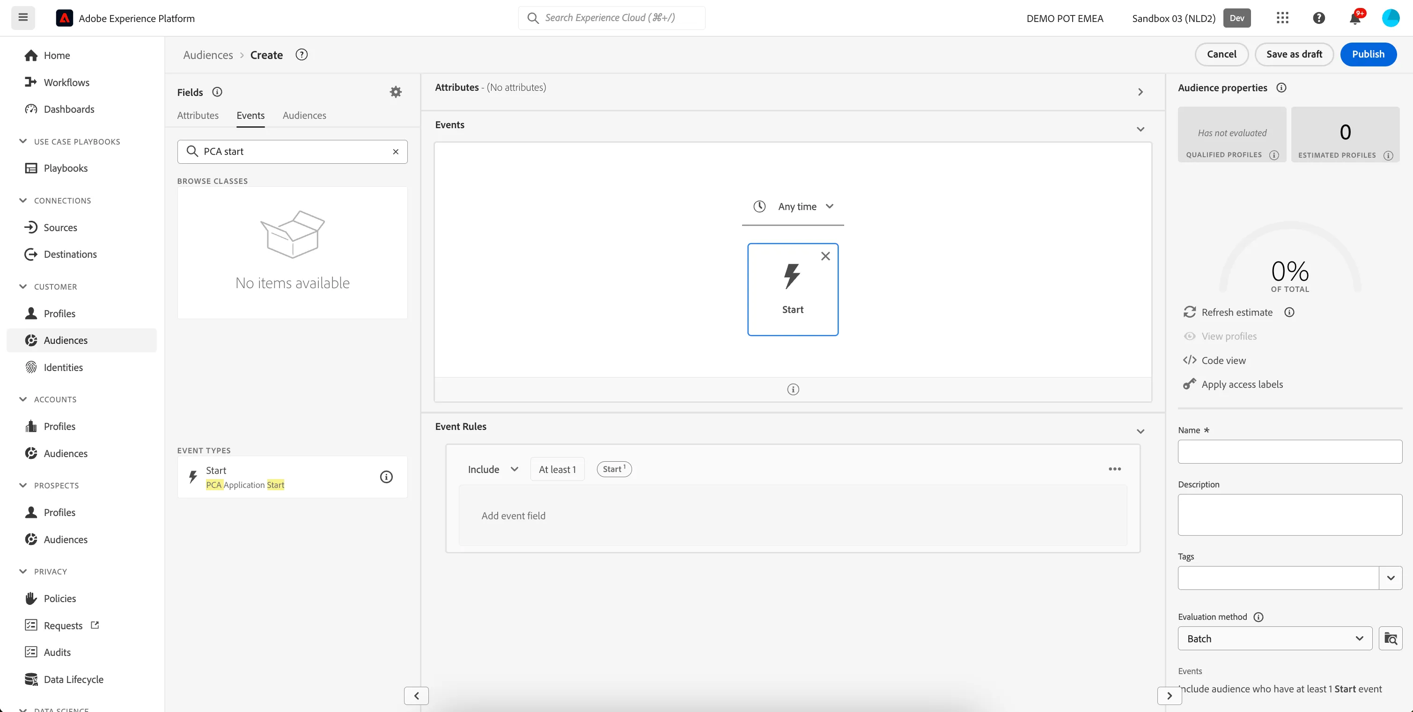Image resolution: width=1413 pixels, height=712 pixels.
Task: Click the Publish button
Action: click(1368, 54)
